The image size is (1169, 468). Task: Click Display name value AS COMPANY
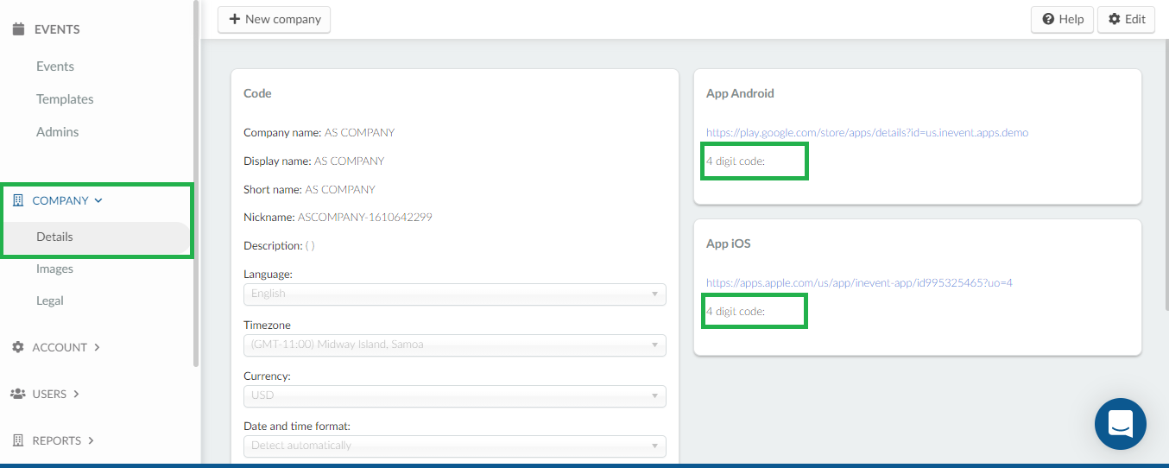tap(350, 161)
